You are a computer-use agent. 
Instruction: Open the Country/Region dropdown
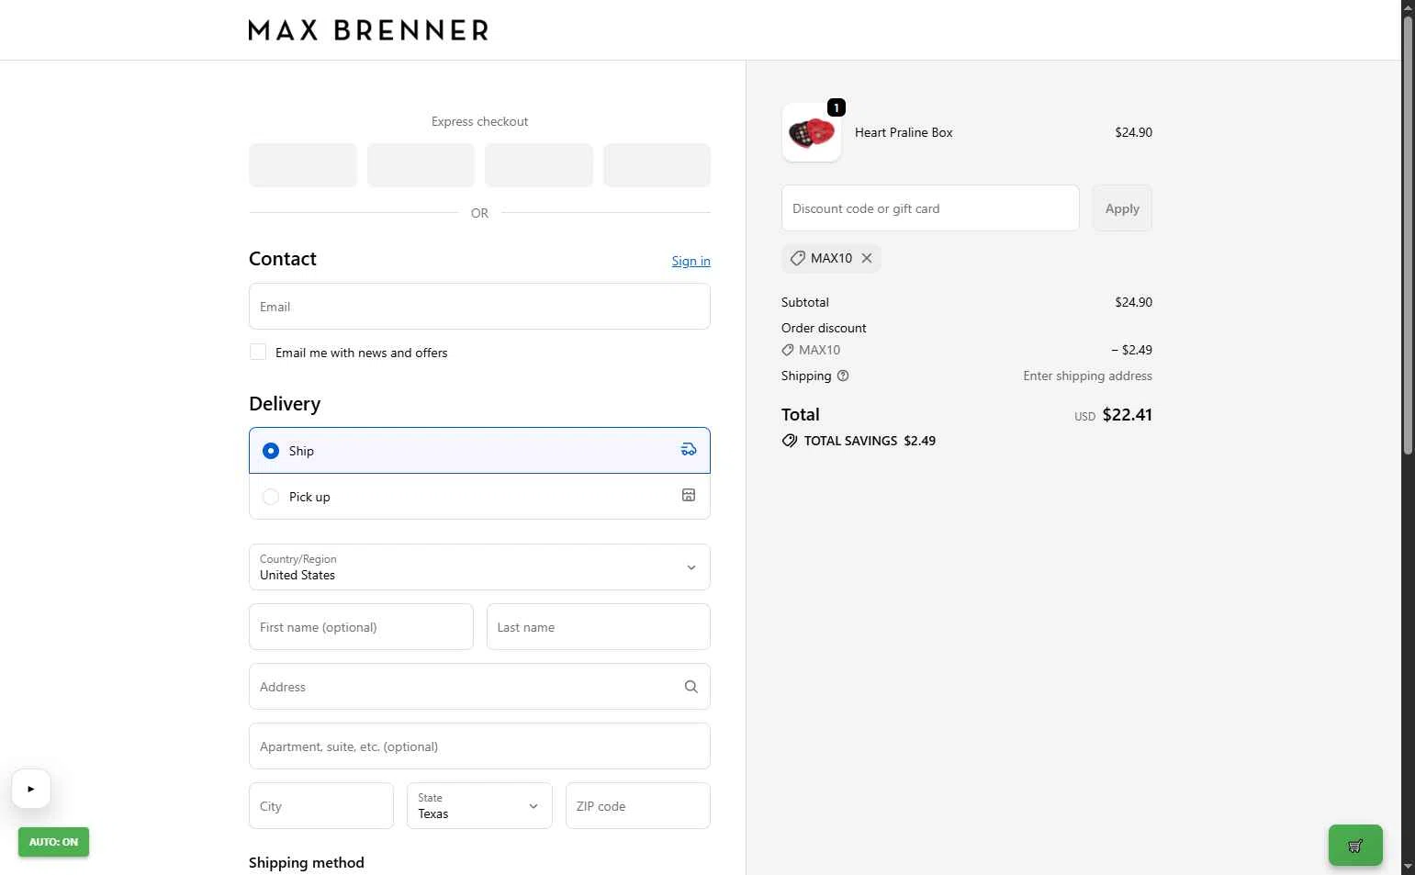pos(479,567)
